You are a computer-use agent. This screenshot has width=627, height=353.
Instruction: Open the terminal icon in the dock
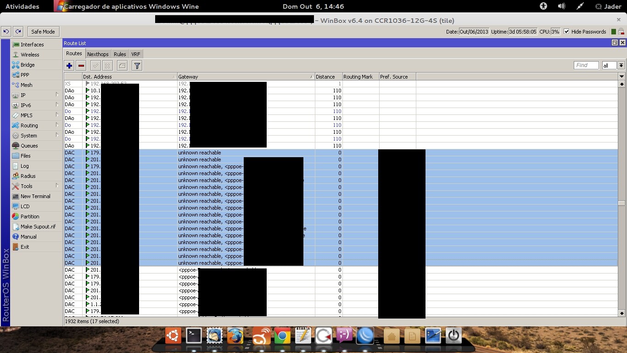click(194, 336)
